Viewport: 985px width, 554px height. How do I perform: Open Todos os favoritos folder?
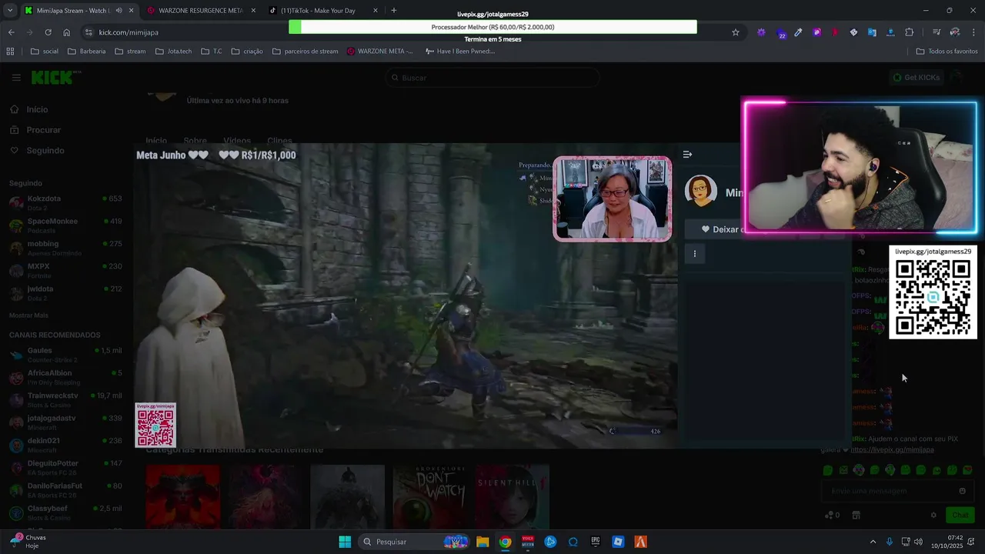coord(947,52)
